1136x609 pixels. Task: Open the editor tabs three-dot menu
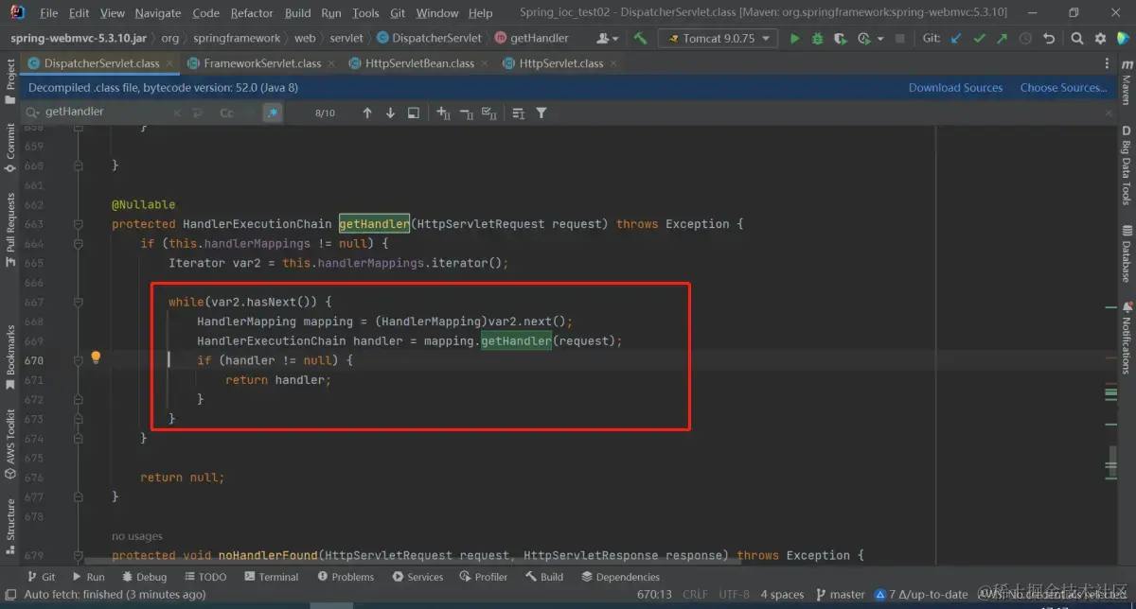point(1105,63)
